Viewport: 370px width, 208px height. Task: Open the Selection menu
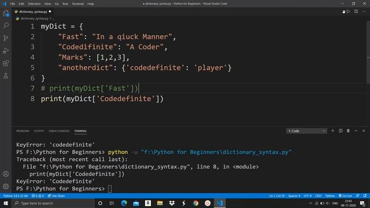[x=34, y=4]
